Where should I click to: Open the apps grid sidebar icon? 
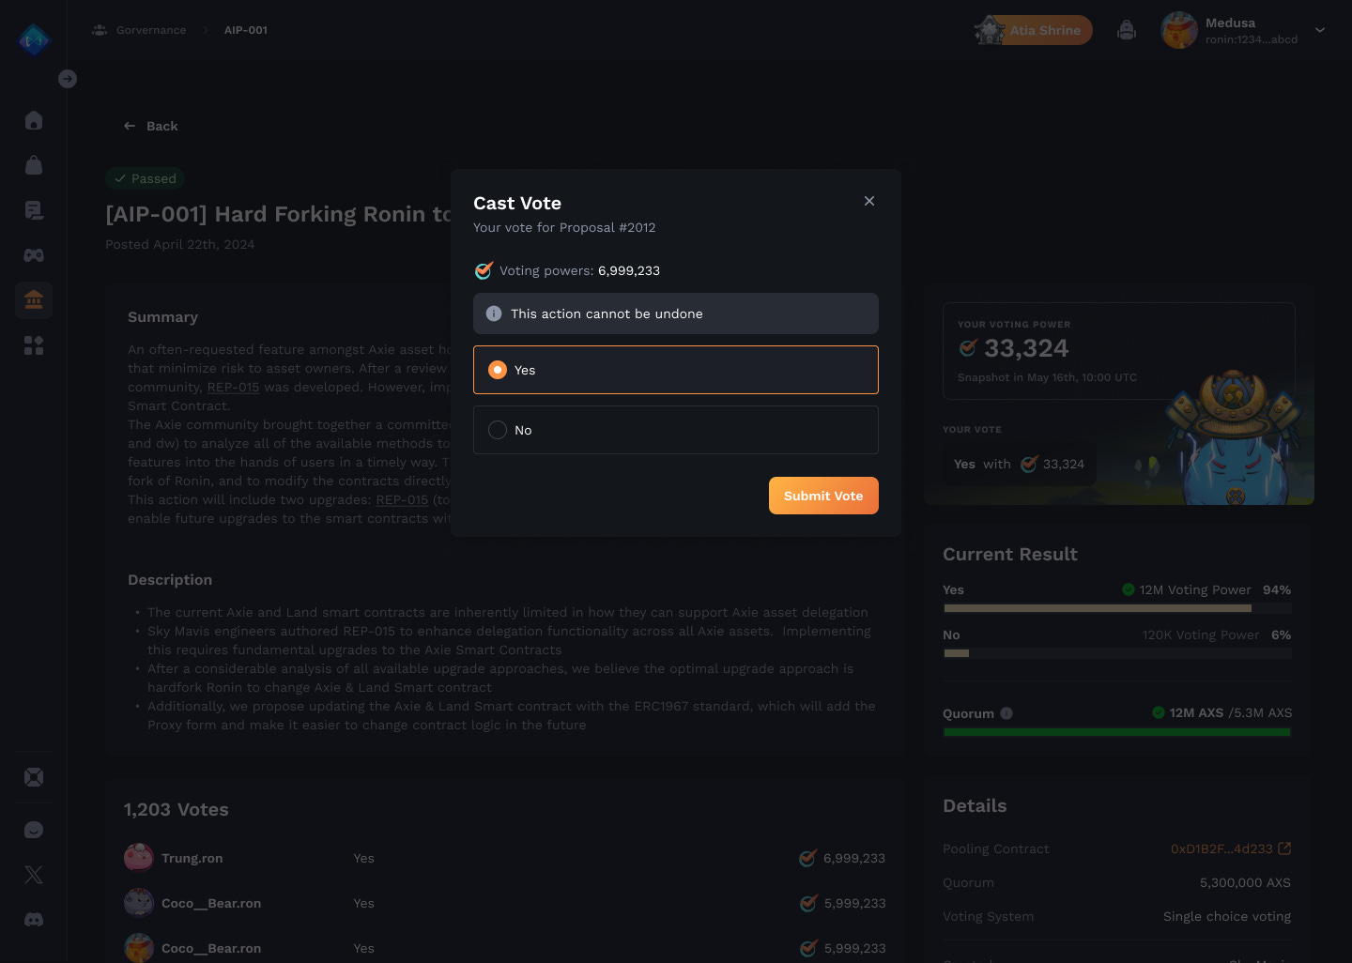point(34,345)
